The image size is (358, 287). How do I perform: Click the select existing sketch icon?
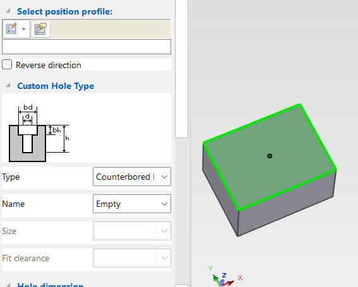[x=40, y=29]
